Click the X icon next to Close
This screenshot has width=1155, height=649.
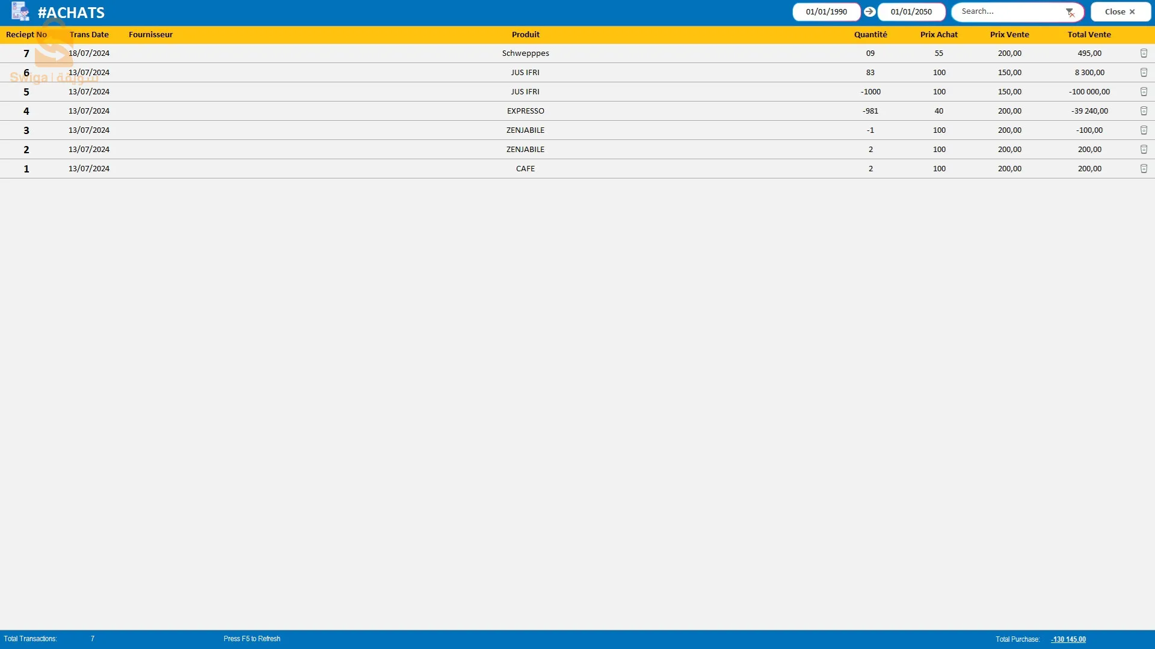point(1132,11)
